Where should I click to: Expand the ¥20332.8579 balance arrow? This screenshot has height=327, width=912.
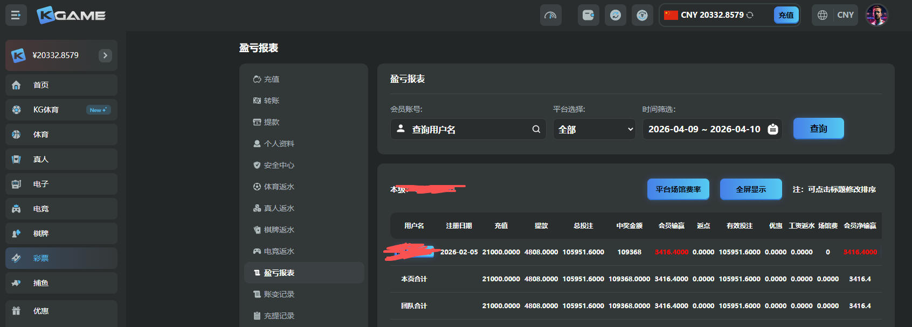pyautogui.click(x=105, y=55)
